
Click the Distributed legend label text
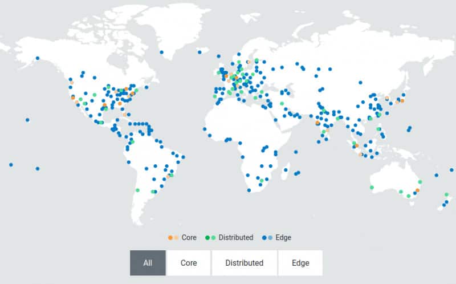tap(236, 237)
